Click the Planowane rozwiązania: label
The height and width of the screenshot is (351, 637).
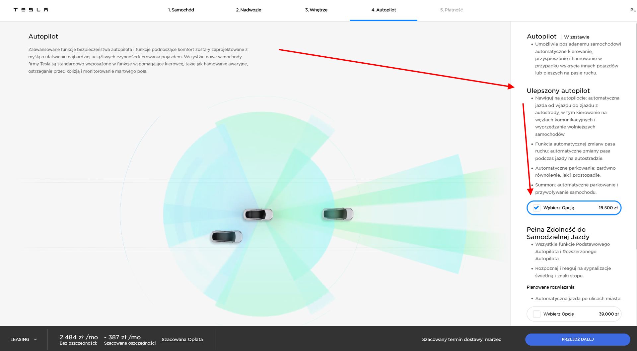(x=551, y=287)
